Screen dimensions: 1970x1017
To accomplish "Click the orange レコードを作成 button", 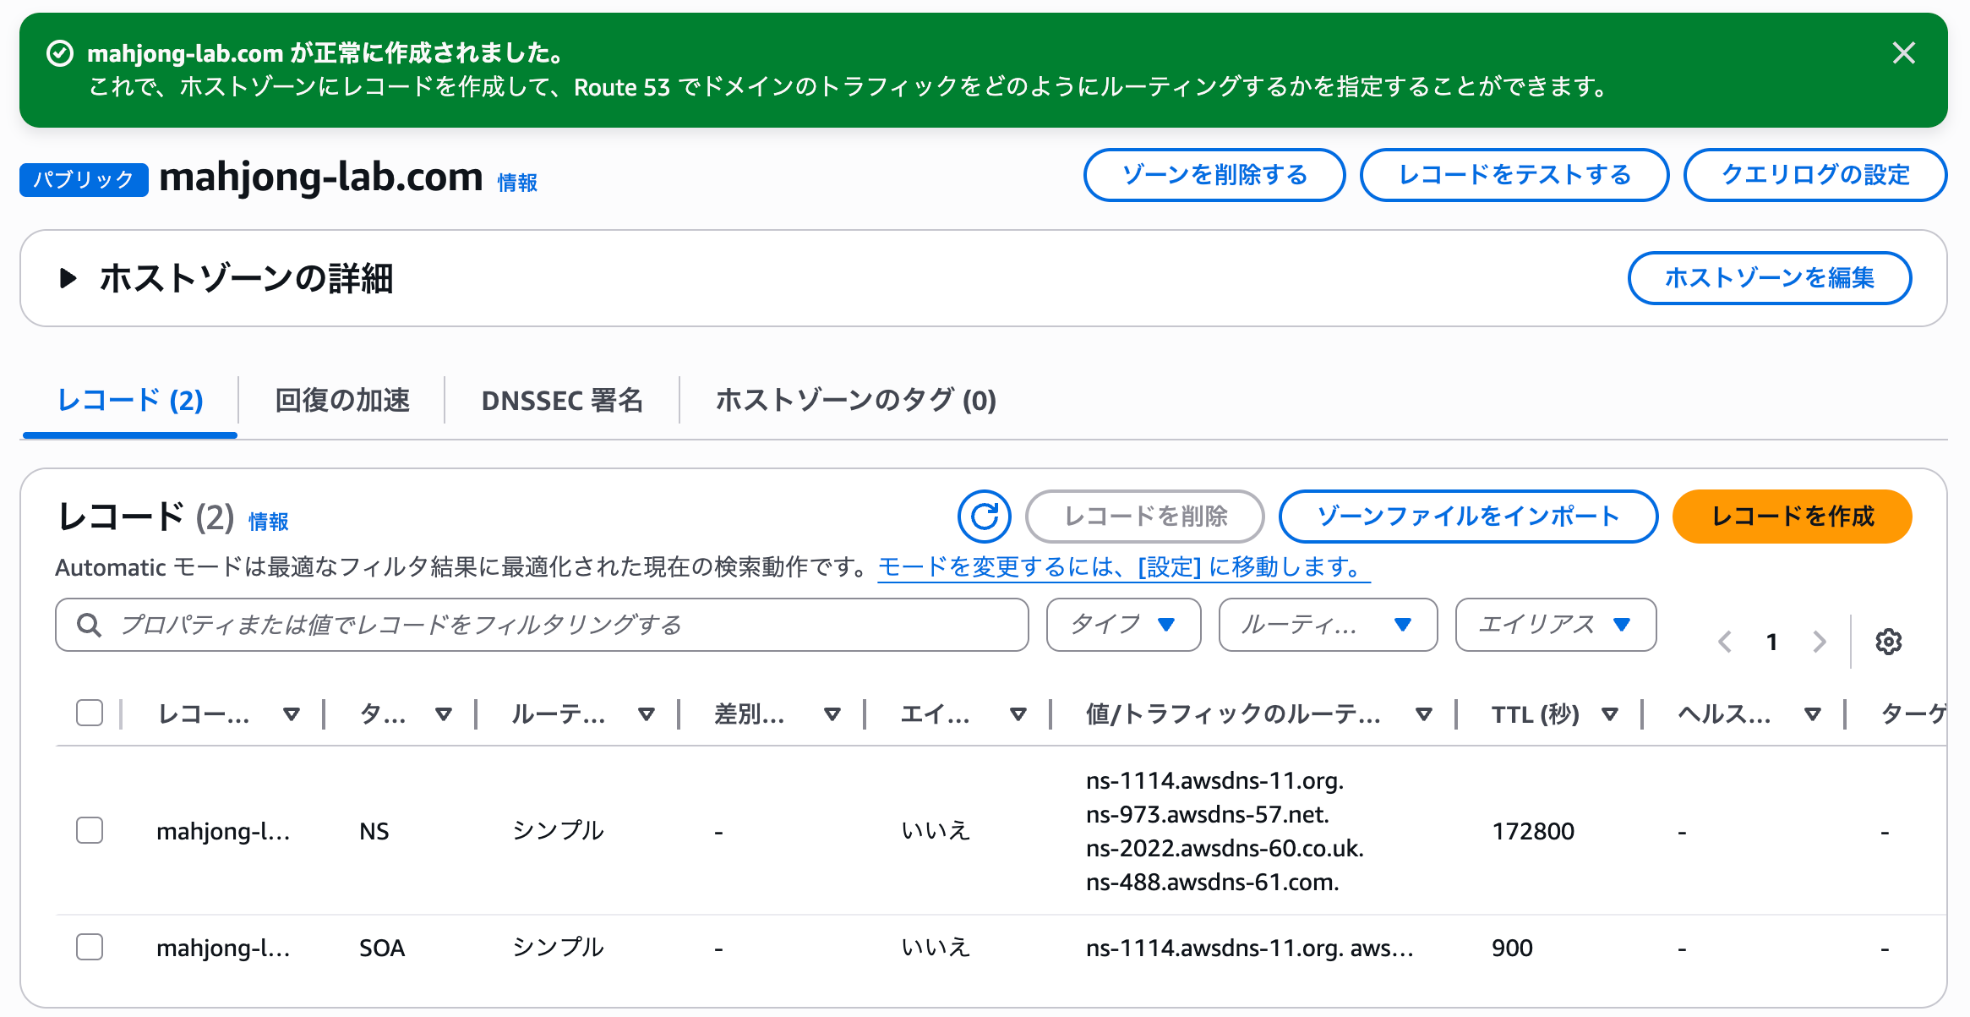I will (x=1792, y=516).
